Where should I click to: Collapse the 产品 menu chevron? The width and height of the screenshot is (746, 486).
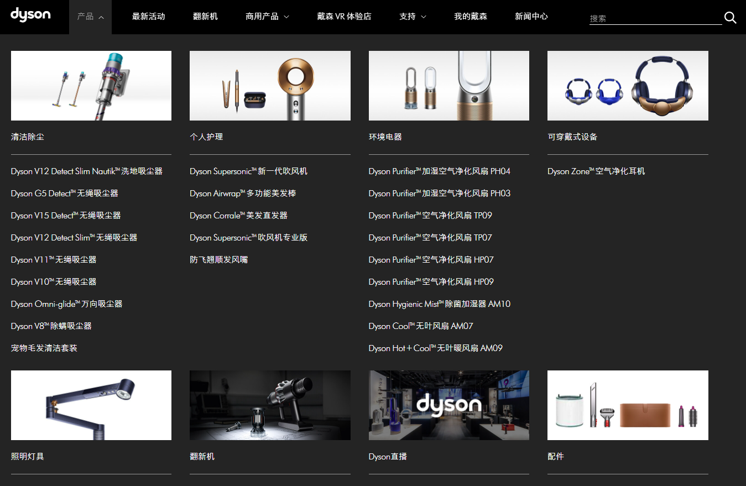pos(101,17)
